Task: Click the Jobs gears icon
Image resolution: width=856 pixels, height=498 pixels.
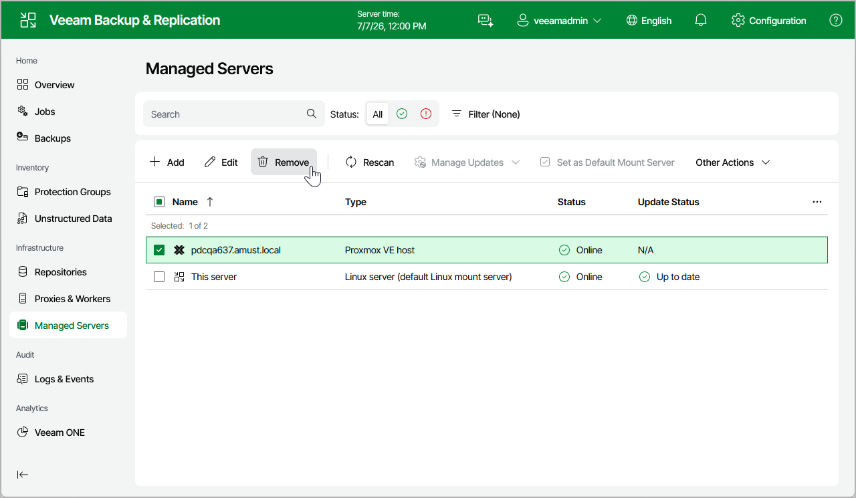Action: point(23,111)
